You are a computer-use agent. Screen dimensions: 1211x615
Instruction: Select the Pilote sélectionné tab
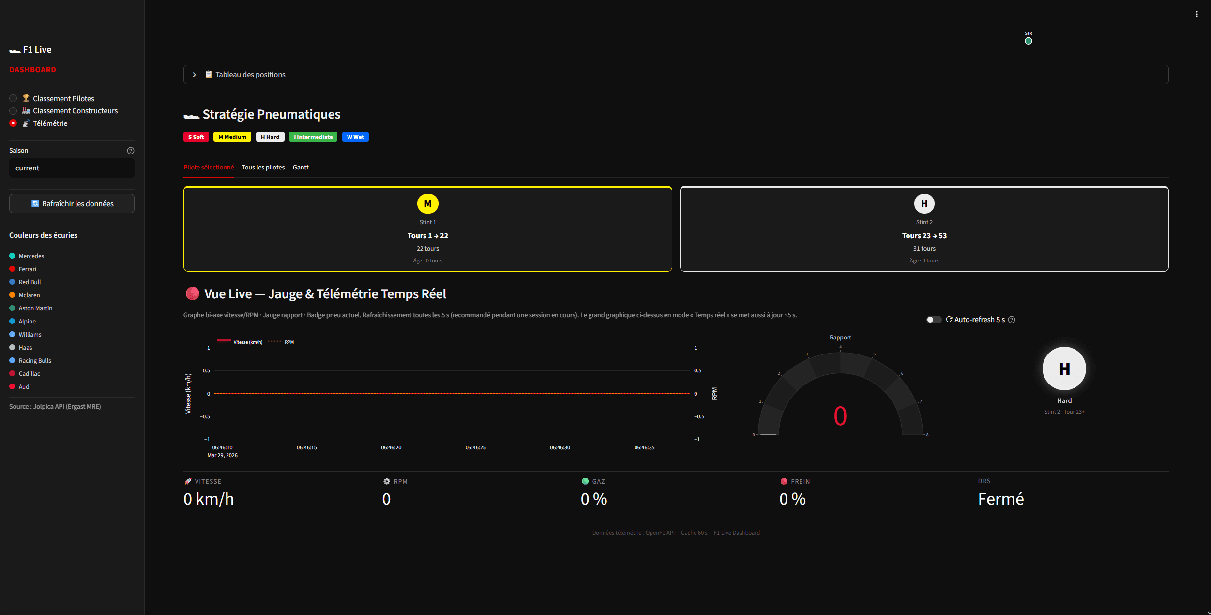click(209, 167)
